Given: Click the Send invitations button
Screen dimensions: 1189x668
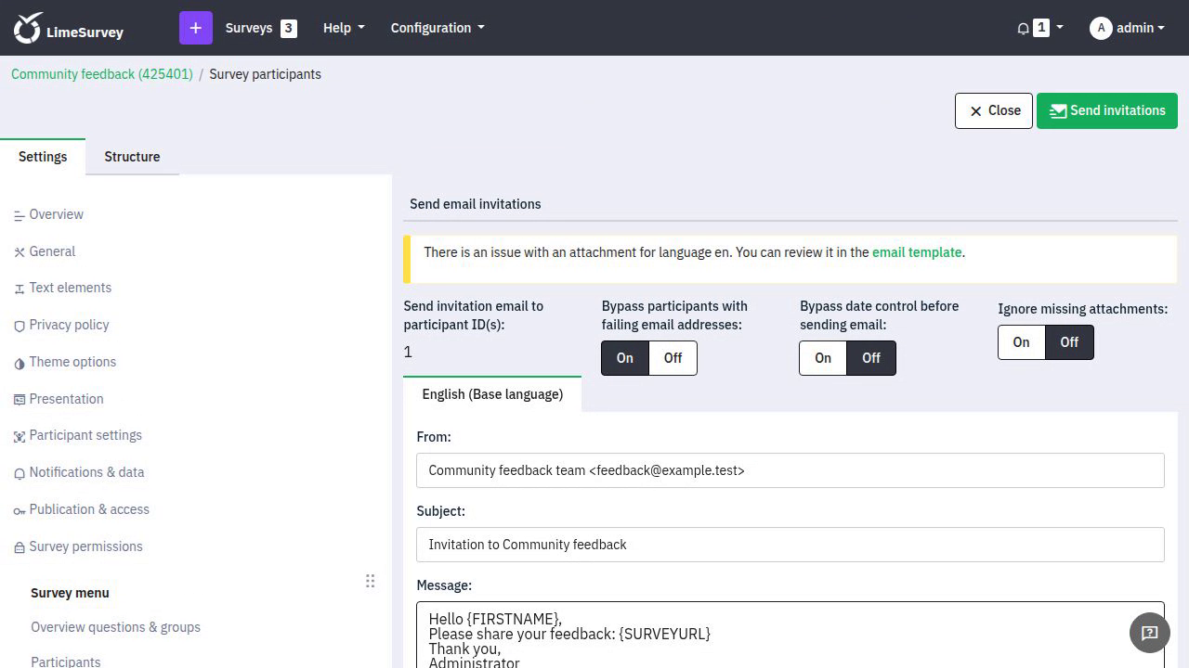Looking at the screenshot, I should 1107,110.
